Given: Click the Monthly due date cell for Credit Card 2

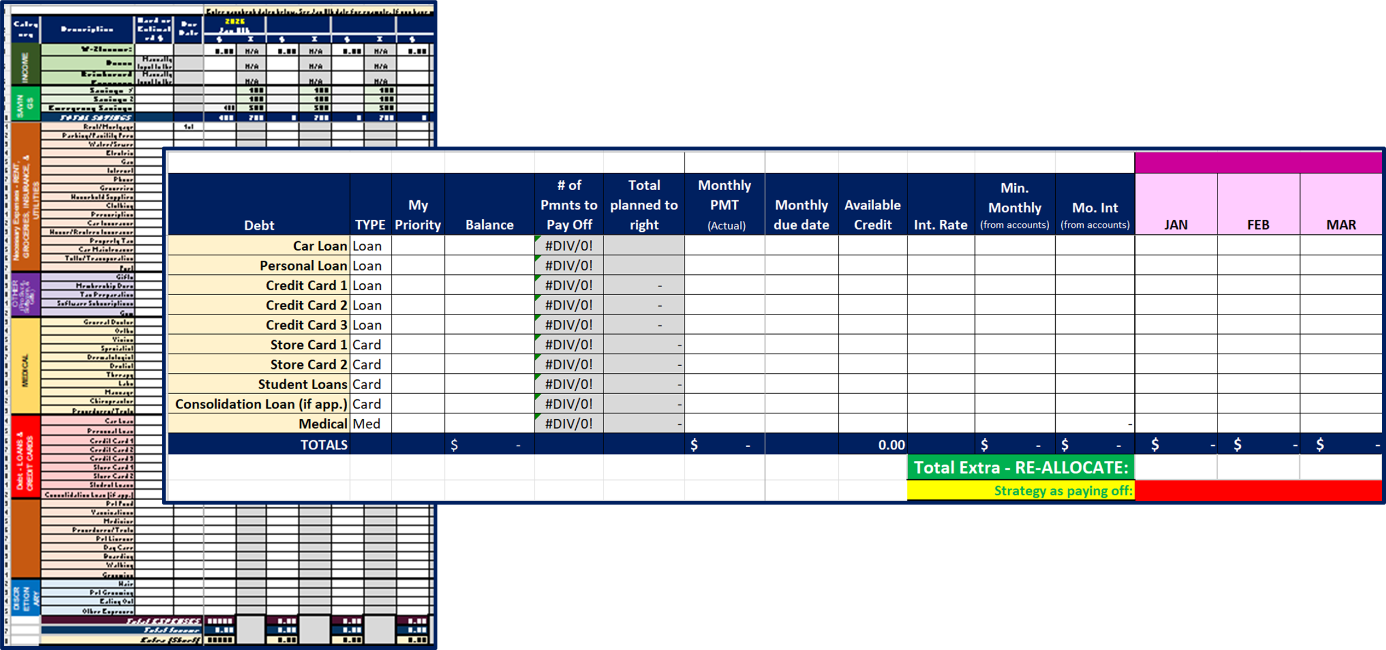Looking at the screenshot, I should 800,304.
